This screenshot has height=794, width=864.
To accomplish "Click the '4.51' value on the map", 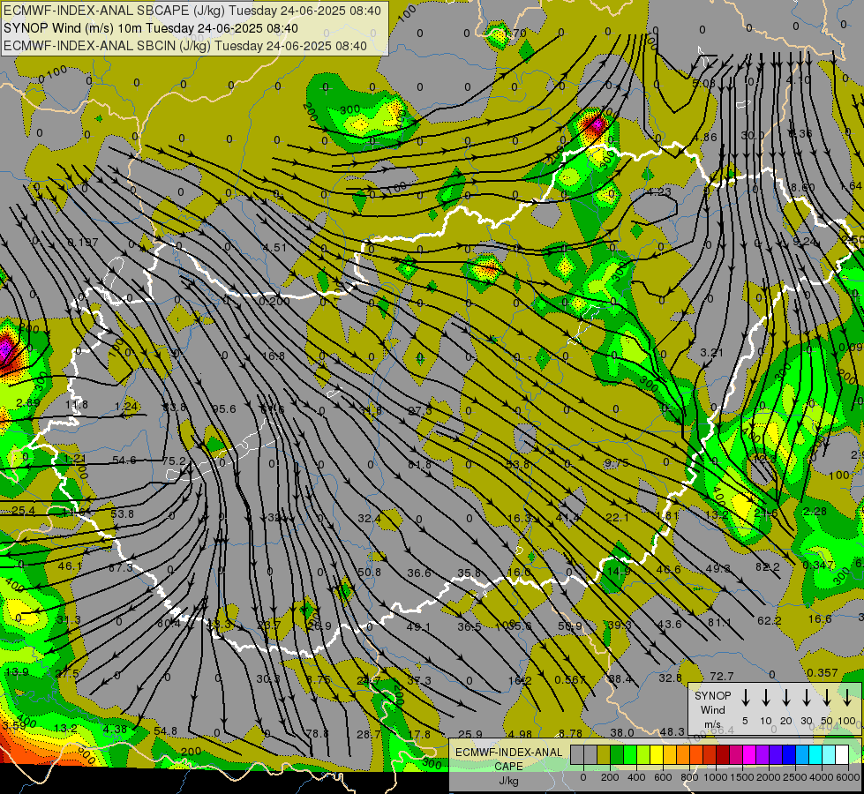I will coord(274,247).
